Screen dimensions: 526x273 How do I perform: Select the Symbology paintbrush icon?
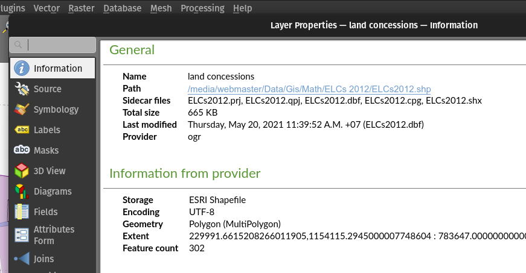tap(22, 110)
